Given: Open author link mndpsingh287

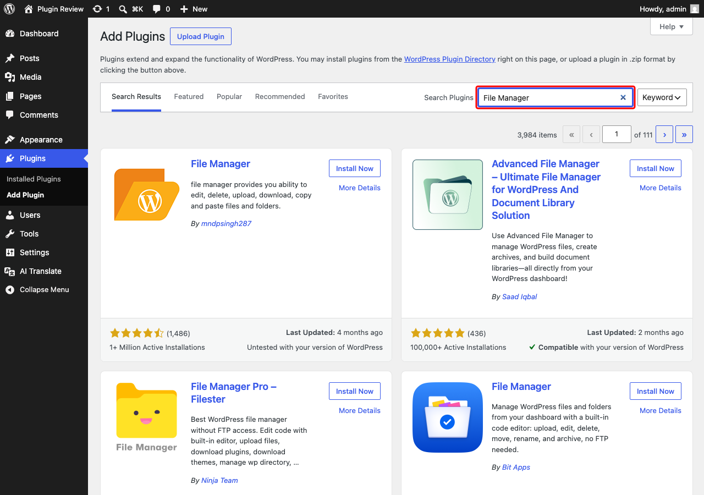Looking at the screenshot, I should (226, 223).
